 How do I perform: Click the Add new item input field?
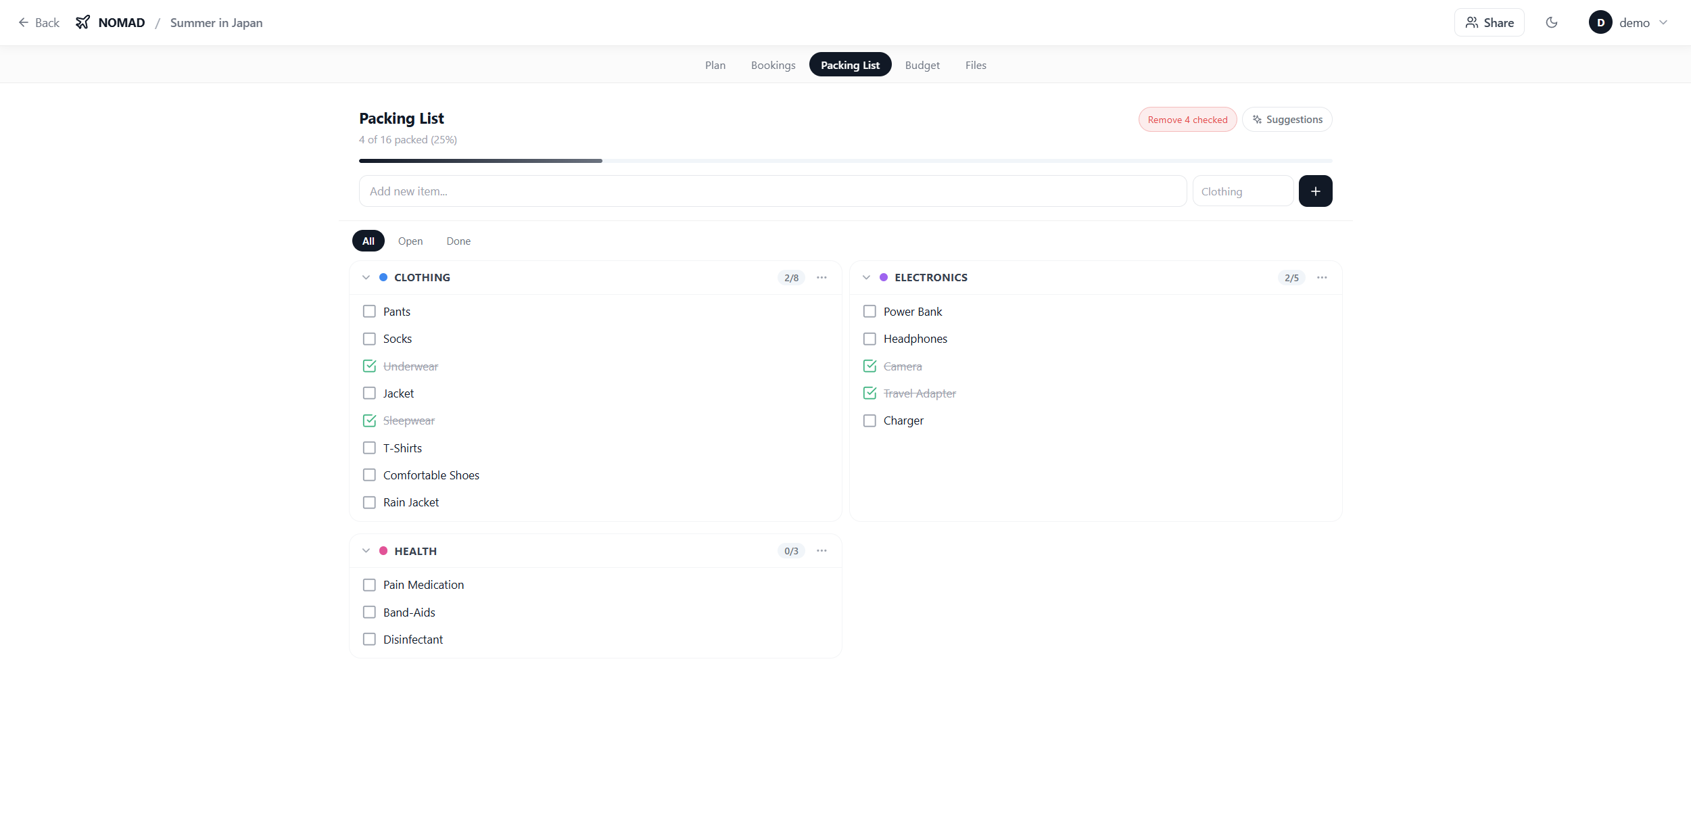[x=772, y=191]
